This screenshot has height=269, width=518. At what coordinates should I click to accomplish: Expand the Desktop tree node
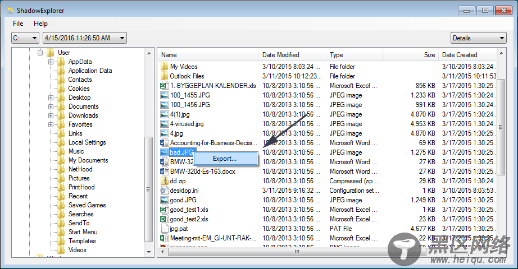[x=51, y=98]
